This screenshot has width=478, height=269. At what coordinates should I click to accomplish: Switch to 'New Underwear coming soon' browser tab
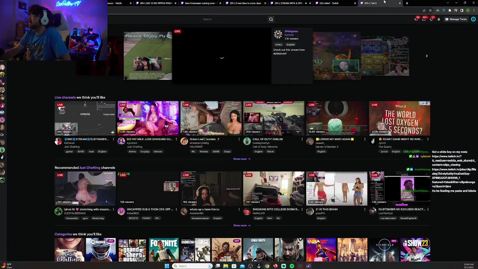[x=201, y=3]
